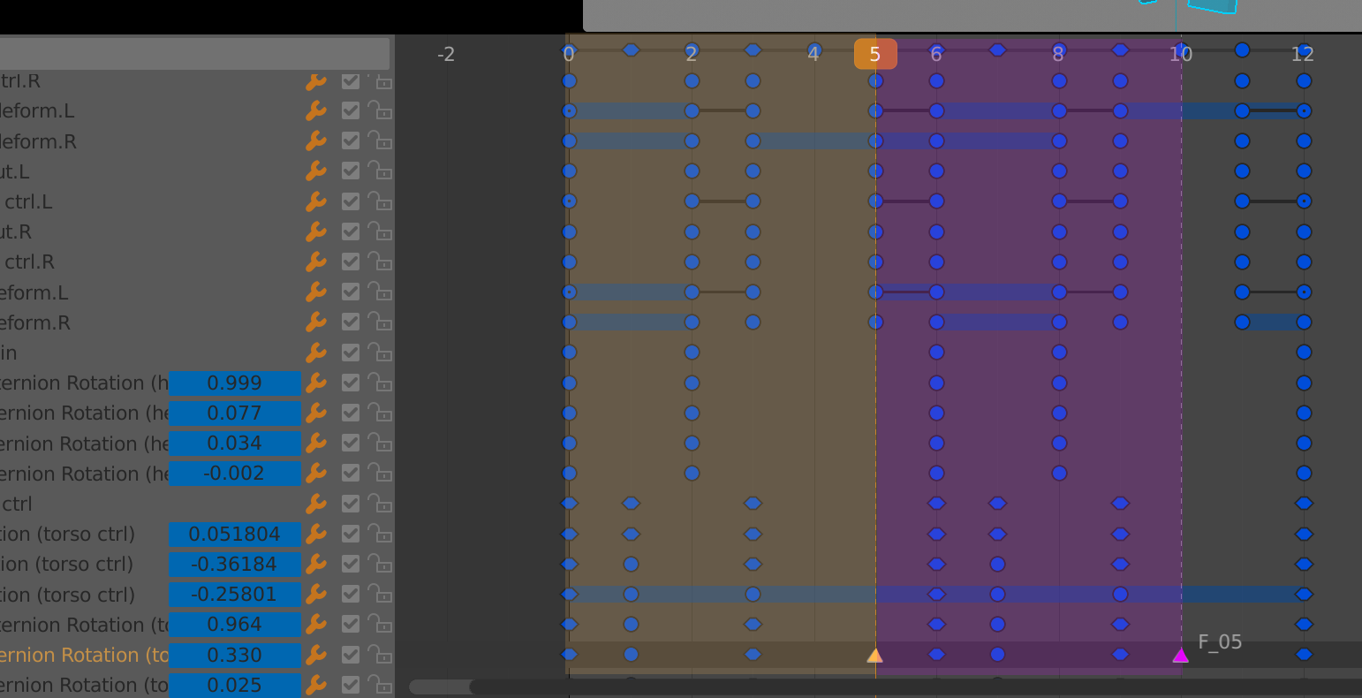The image size is (1362, 698).
Task: Toggle the lock icon on the 0.999 channel
Action: (380, 383)
